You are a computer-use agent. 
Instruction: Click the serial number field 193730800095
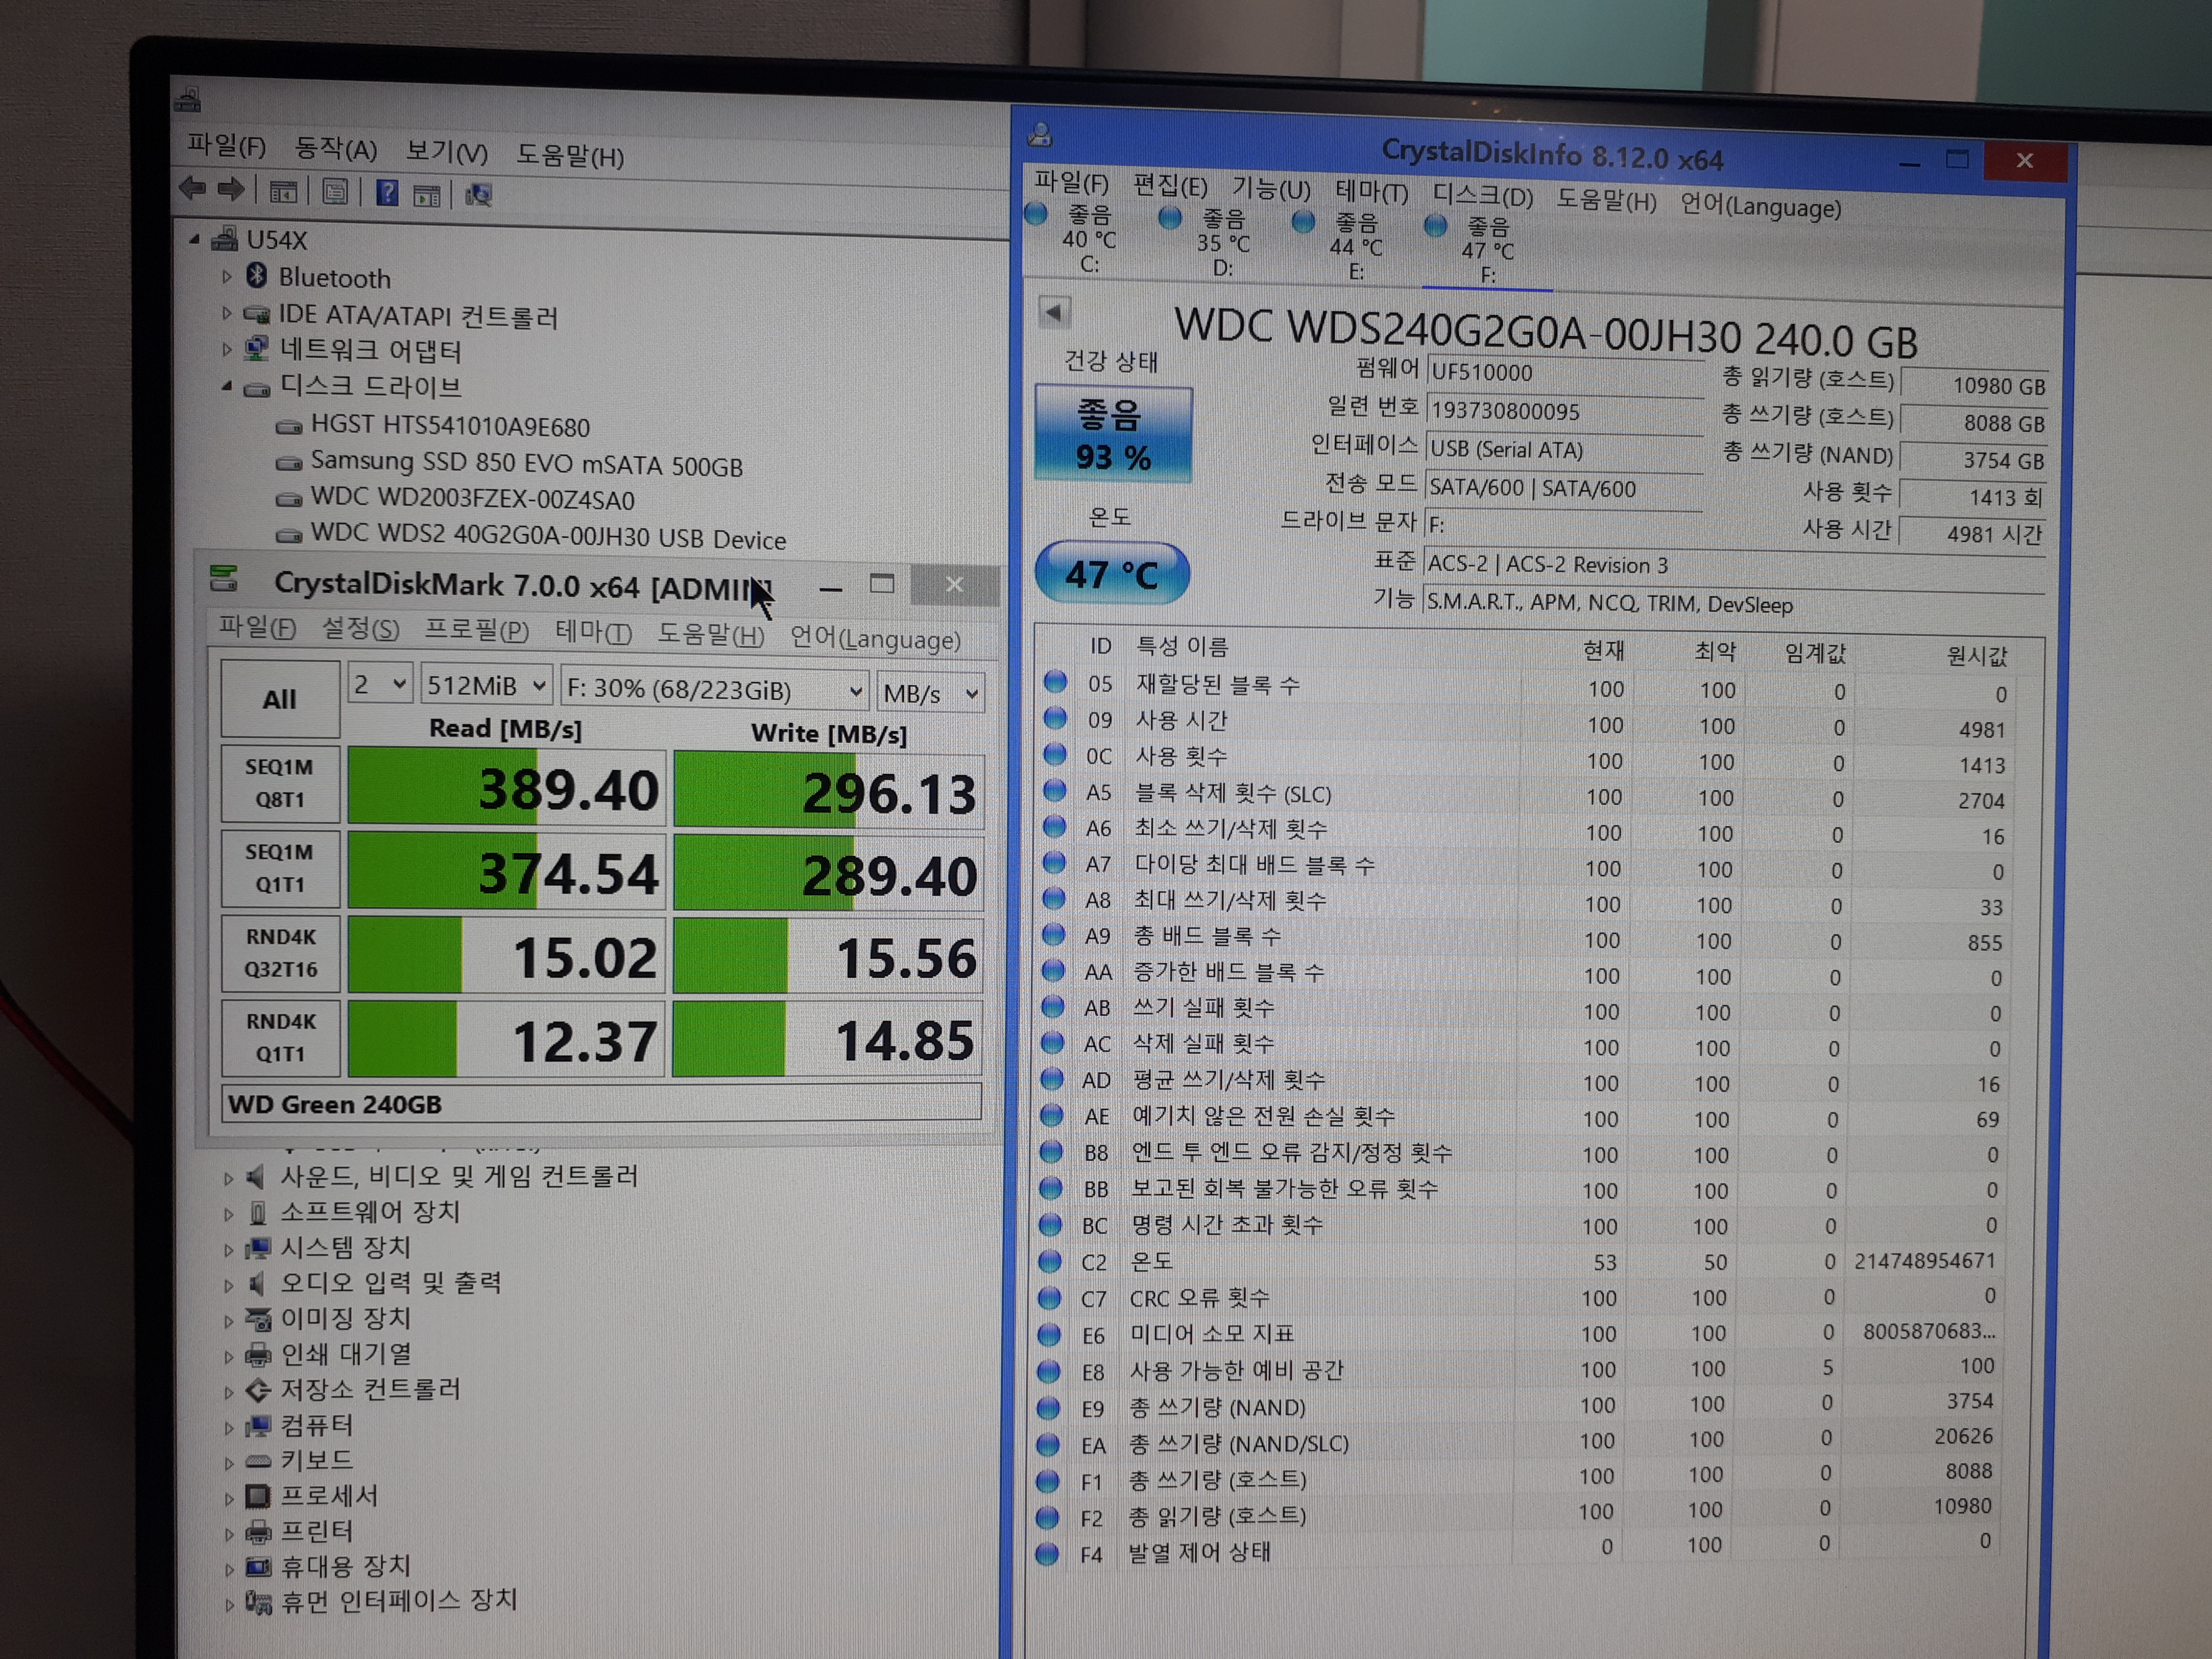coord(1565,411)
